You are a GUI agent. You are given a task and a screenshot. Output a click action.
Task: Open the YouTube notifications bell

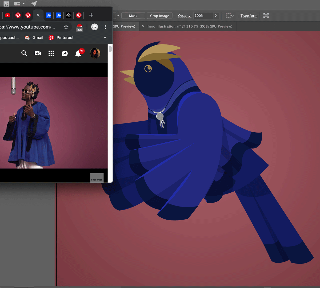78,54
